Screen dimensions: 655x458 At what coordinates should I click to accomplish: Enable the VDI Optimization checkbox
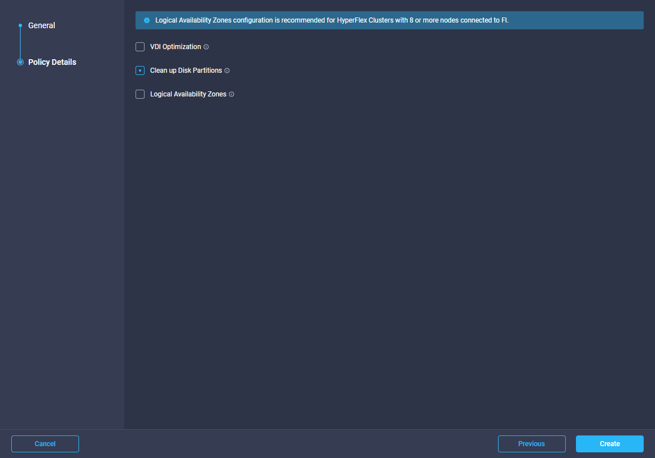[140, 47]
